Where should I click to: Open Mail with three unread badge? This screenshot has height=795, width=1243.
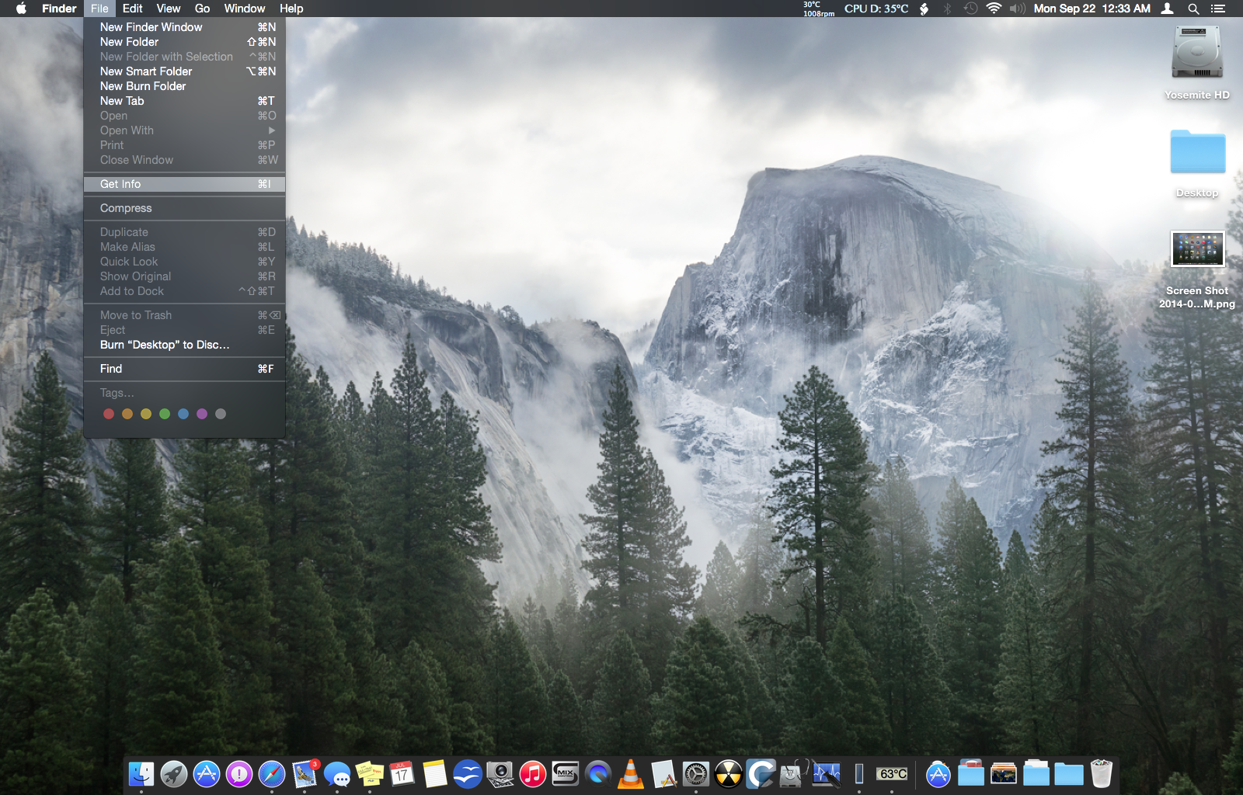(x=304, y=774)
